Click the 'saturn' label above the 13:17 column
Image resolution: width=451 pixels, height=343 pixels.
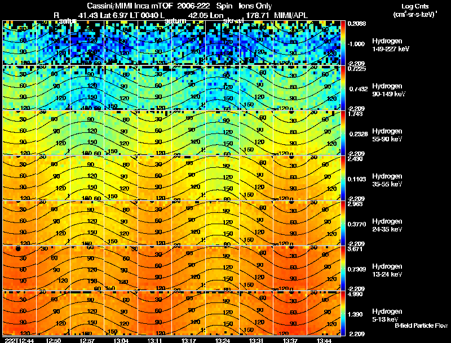tap(175, 21)
